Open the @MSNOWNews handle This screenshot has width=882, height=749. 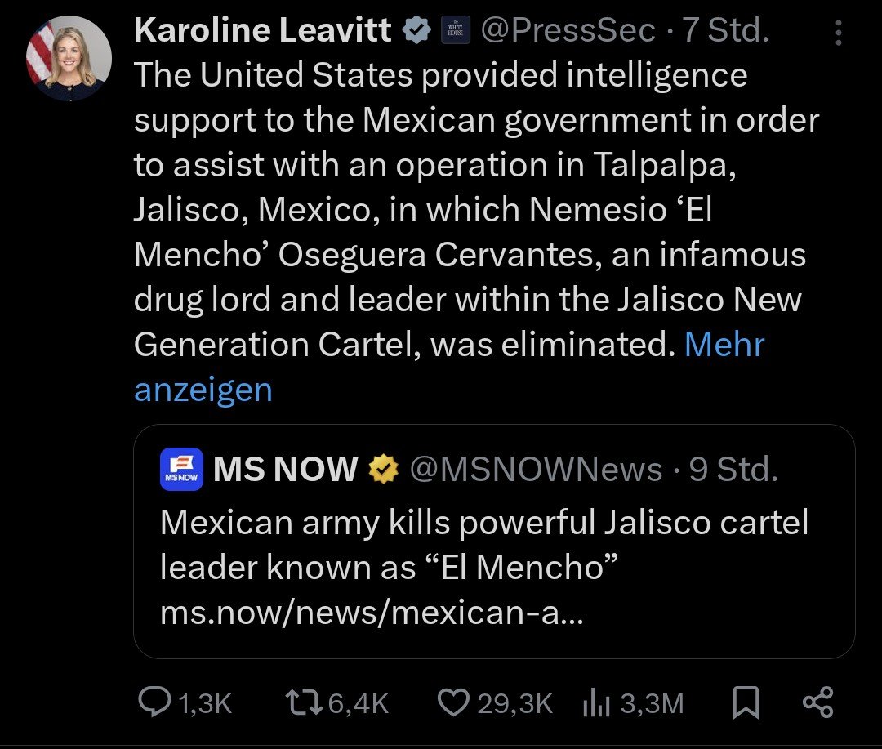535,470
